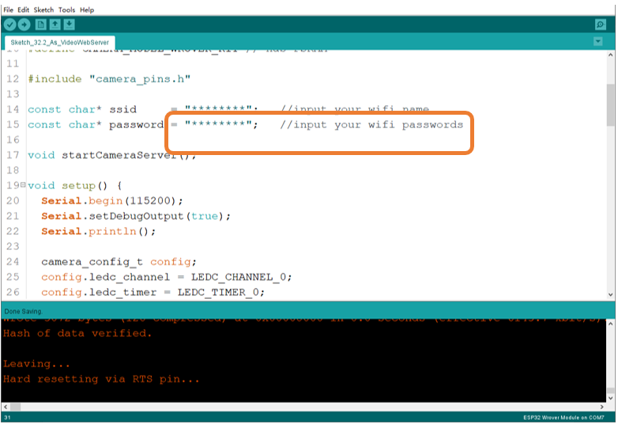Click the Save sketch down-arrow icon
618x424 pixels.
(69, 25)
